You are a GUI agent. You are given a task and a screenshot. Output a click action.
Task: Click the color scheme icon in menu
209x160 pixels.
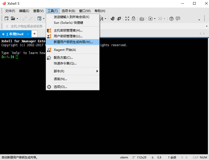tap(49, 58)
